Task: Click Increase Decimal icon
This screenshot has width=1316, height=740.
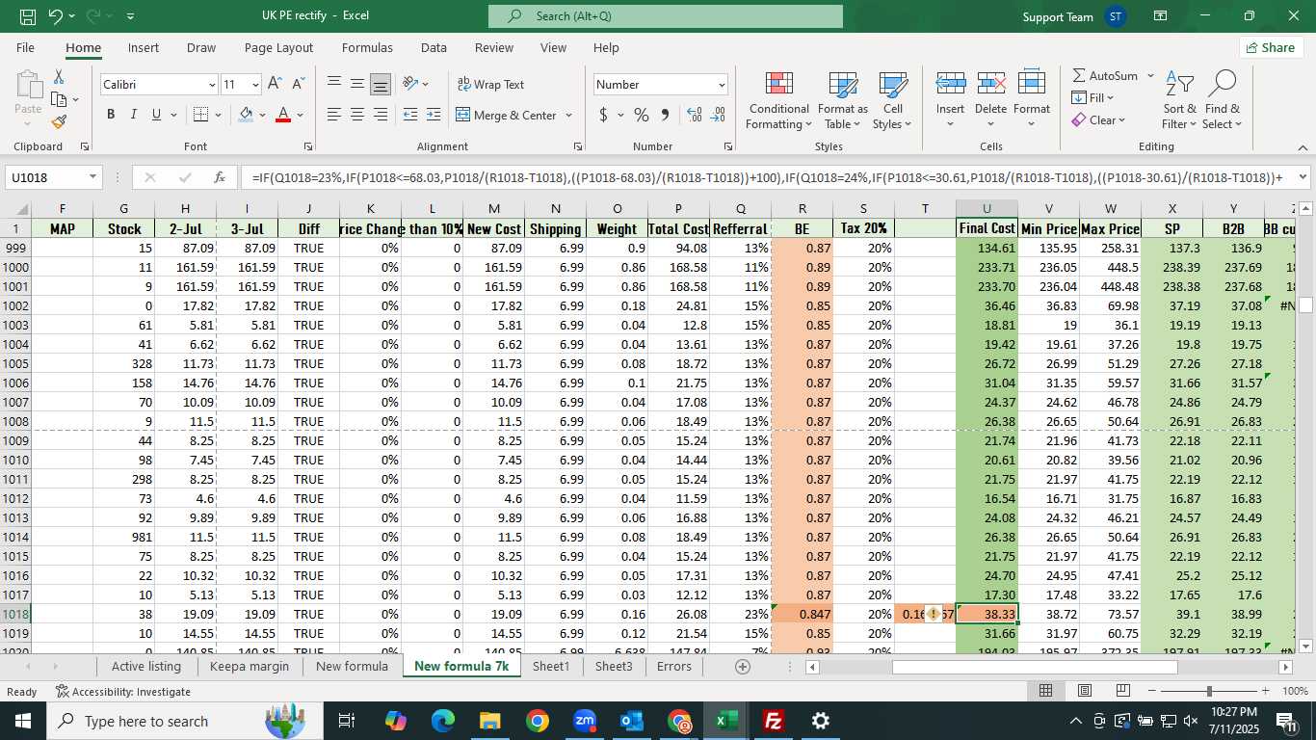Action: (x=694, y=115)
